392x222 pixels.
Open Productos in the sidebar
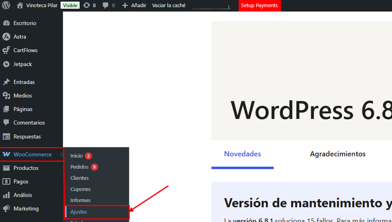click(26, 168)
